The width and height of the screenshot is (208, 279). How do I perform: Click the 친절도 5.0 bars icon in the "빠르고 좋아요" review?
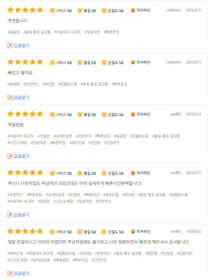104,63
